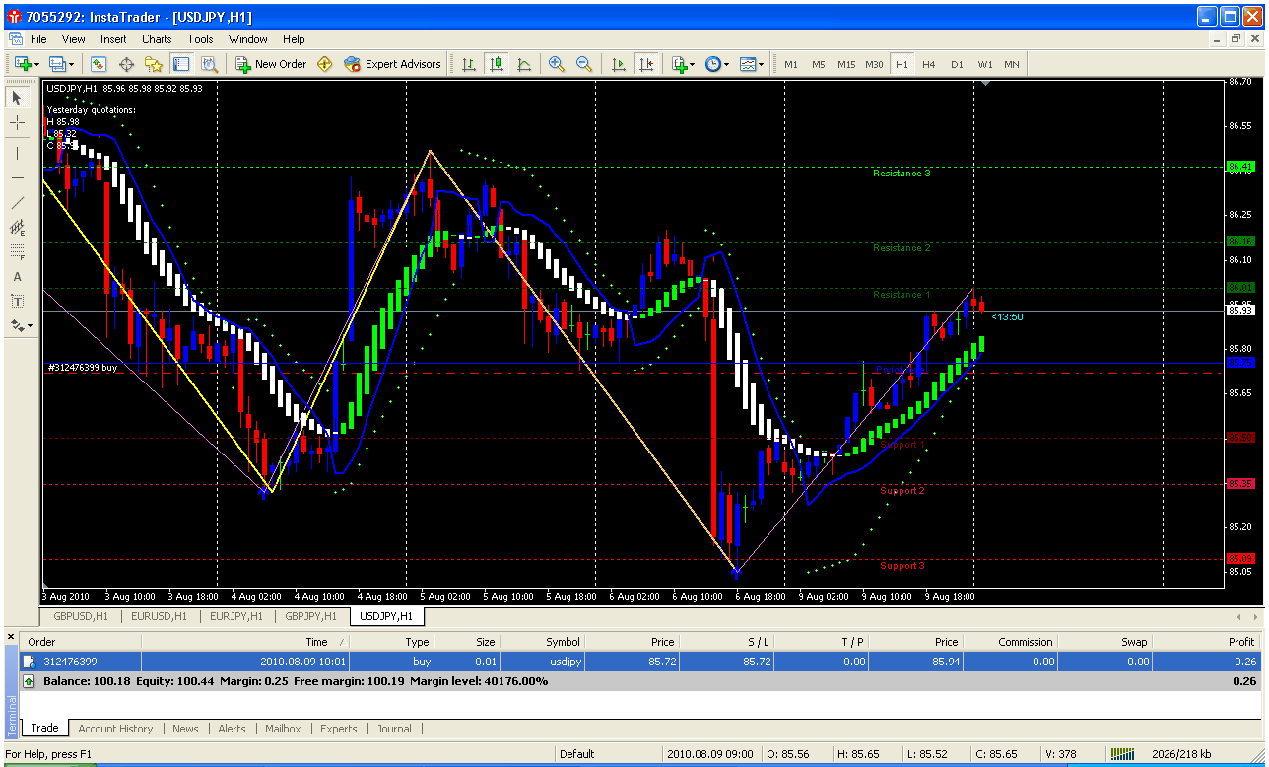
Task: Click the Zoom Out magnifier icon
Action: (583, 64)
